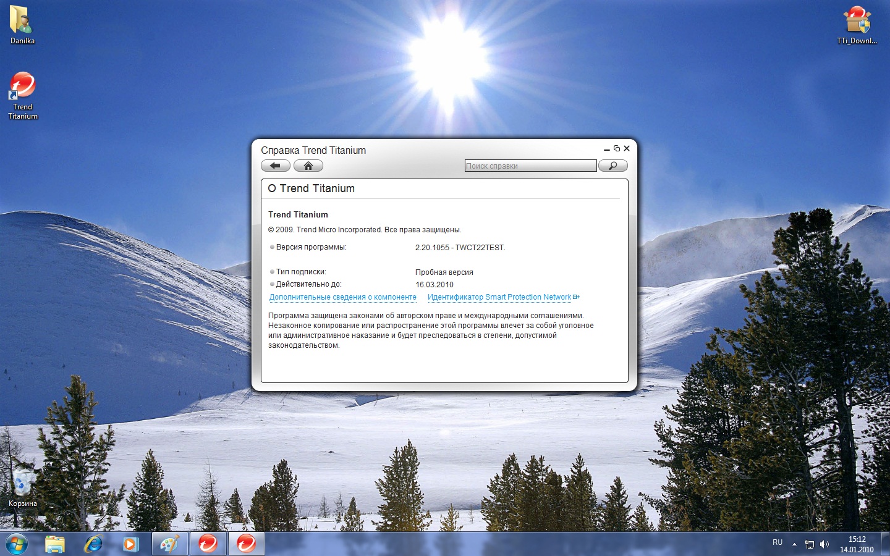Viewport: 890px width, 556px height.
Task: Close the Справка Trend Titanium window
Action: coord(627,148)
